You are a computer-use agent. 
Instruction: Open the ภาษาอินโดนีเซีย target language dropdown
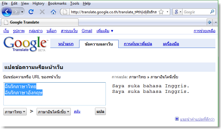point(54,112)
